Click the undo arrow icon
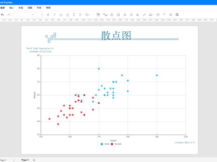The width and height of the screenshot is (217, 162). 3,15
